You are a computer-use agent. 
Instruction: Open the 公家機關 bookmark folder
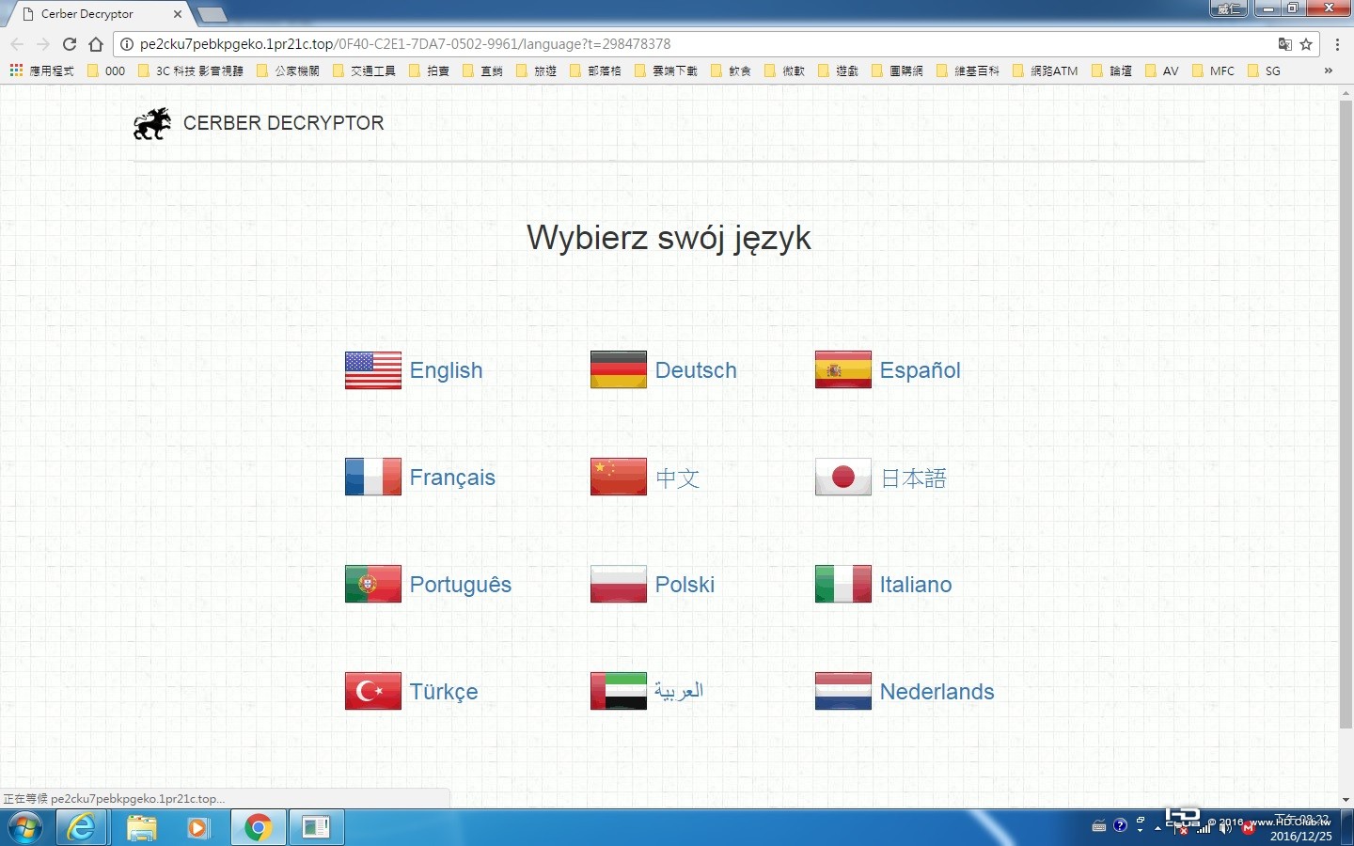288,70
